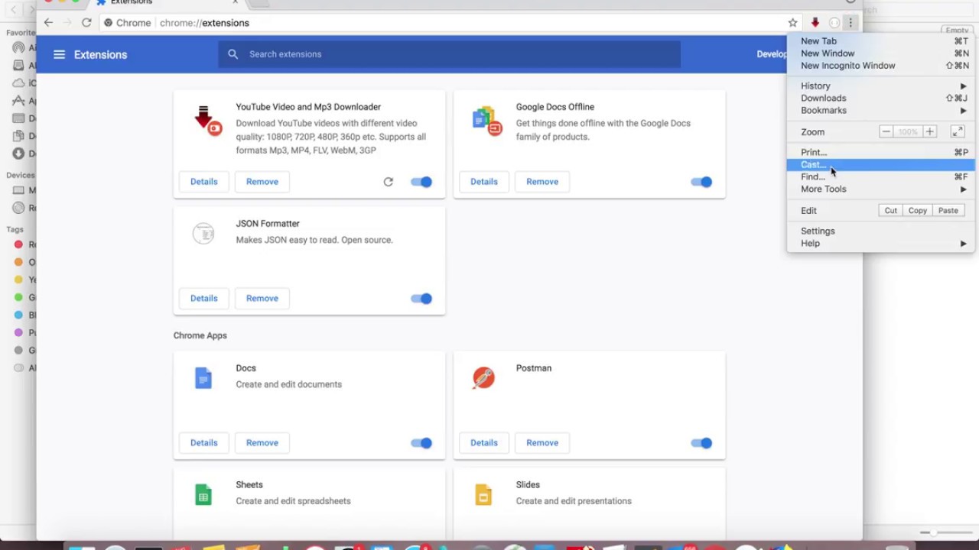Show Details for the Docs app
979x550 pixels.
[204, 443]
